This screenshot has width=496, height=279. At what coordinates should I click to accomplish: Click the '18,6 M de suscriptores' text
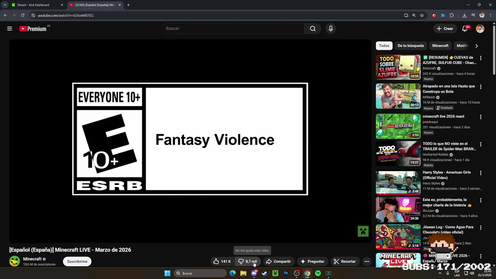[39, 264]
